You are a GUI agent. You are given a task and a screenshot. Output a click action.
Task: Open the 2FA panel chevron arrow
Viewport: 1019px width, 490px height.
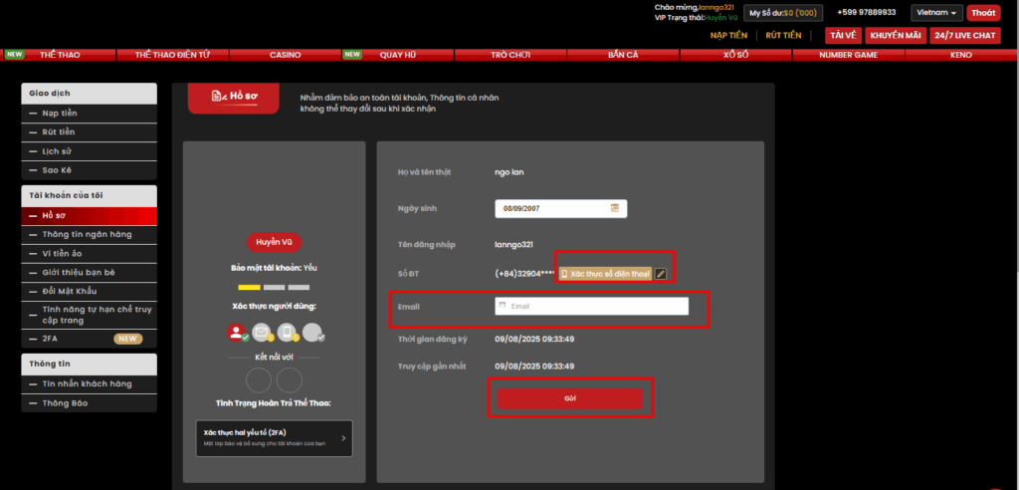point(343,438)
